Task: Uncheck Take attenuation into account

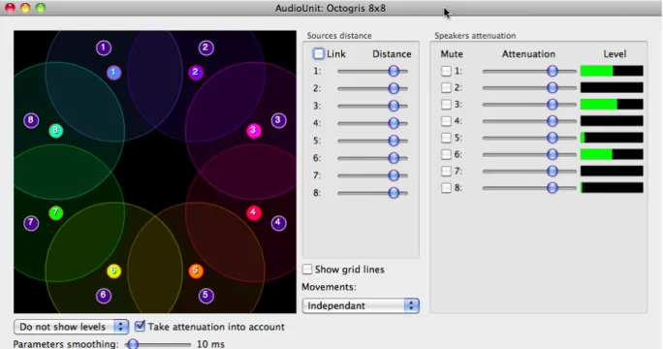Action: [x=140, y=326]
